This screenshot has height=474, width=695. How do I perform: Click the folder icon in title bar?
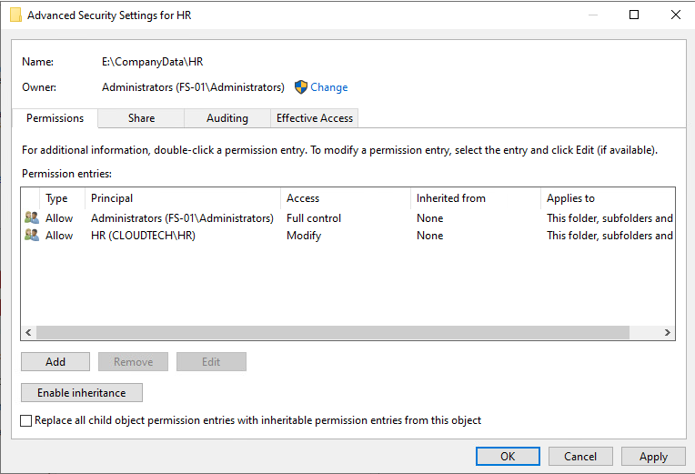coord(15,15)
